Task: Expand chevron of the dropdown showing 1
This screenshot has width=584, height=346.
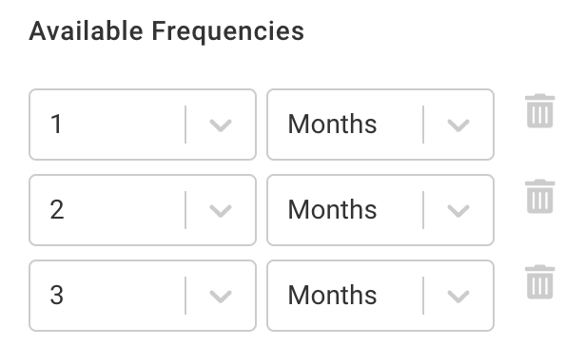Action: 221,125
